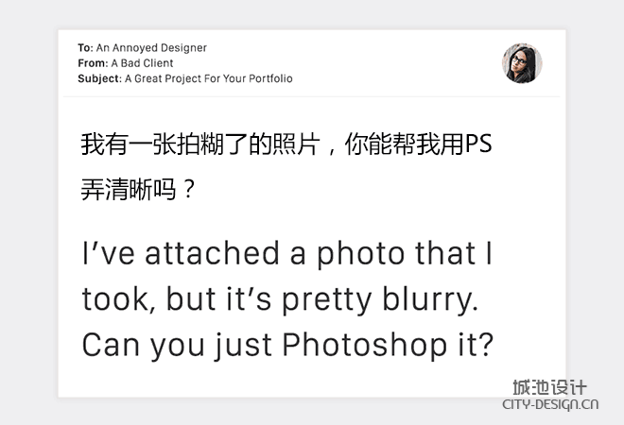The image size is (624, 425).
Task: Select sender name "A Bad Client"
Action: (143, 63)
